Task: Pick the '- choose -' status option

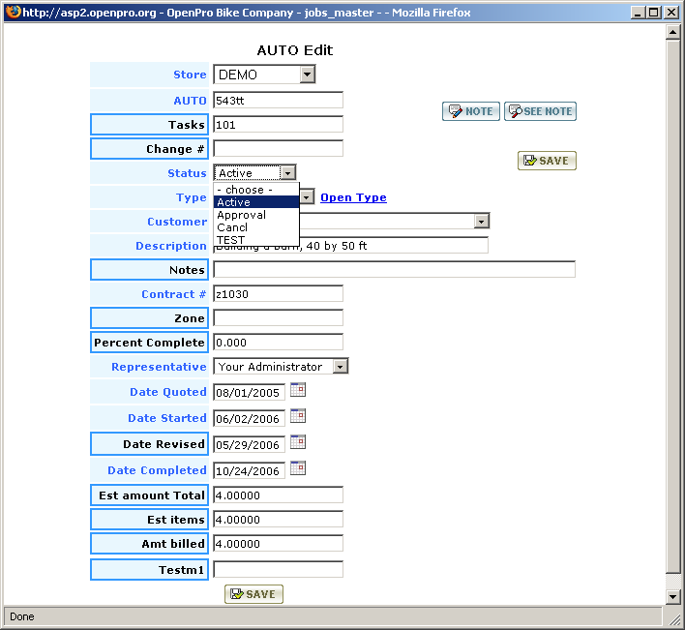Action: pos(244,190)
